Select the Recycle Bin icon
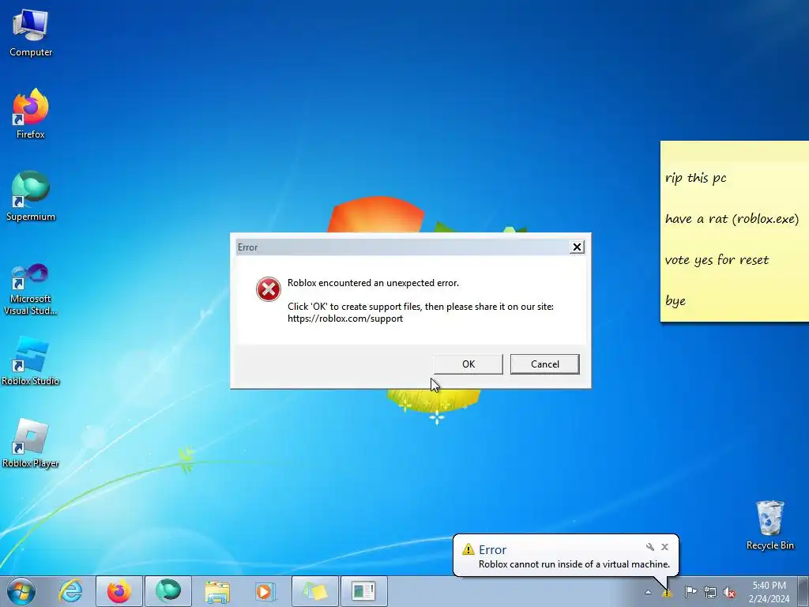 (769, 525)
